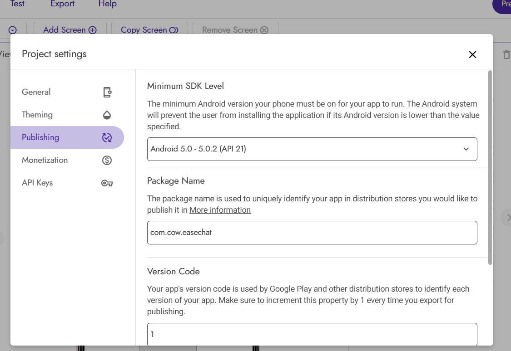Click the plus icon on Add Screen
Image resolution: width=511 pixels, height=351 pixels.
pos(93,30)
